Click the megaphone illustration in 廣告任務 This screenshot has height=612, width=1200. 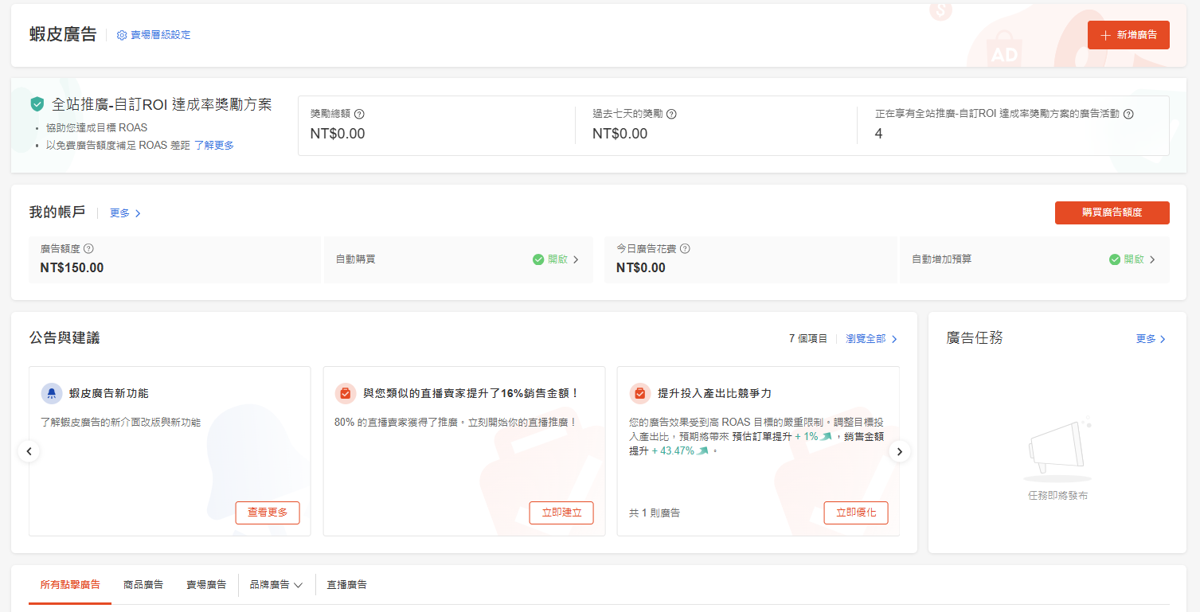click(x=1058, y=448)
